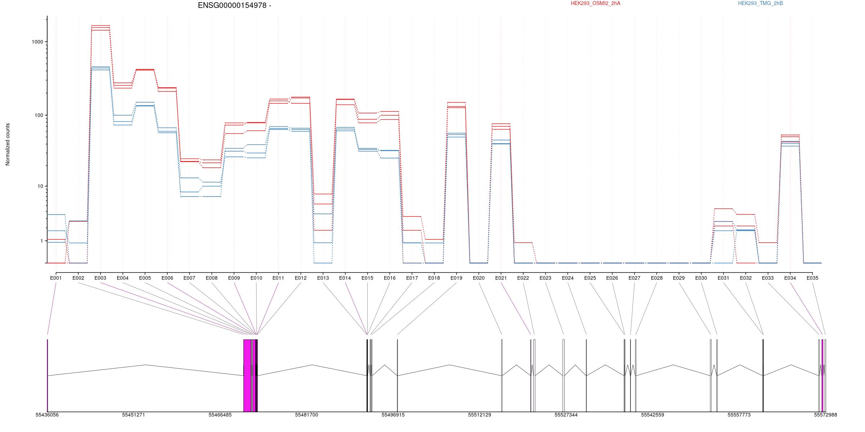Click exon label E002
The height and width of the screenshot is (432, 865).
[78, 278]
